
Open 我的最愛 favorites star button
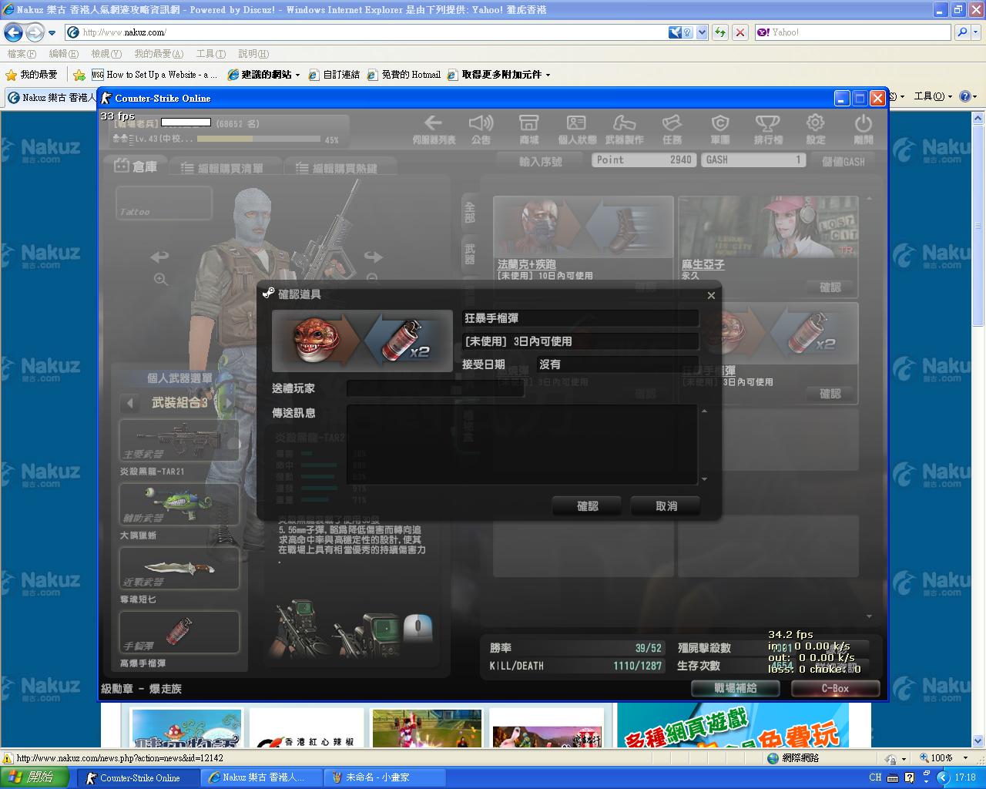click(x=32, y=75)
